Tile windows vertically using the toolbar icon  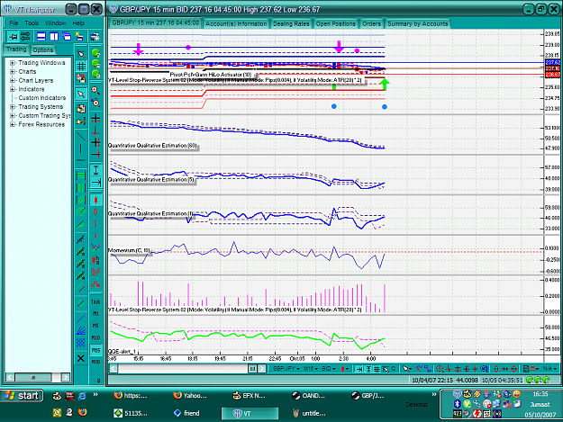[54, 36]
